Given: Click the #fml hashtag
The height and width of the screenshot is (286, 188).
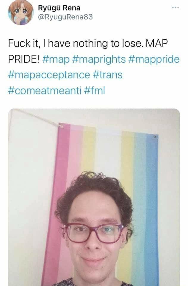Looking at the screenshot, I should tap(95, 90).
